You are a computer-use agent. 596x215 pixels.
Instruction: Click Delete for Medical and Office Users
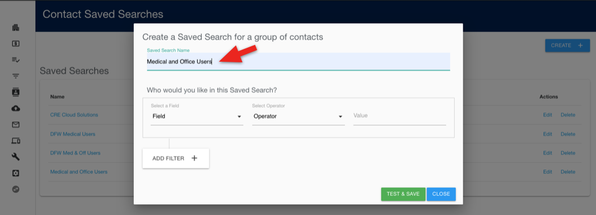coord(568,172)
